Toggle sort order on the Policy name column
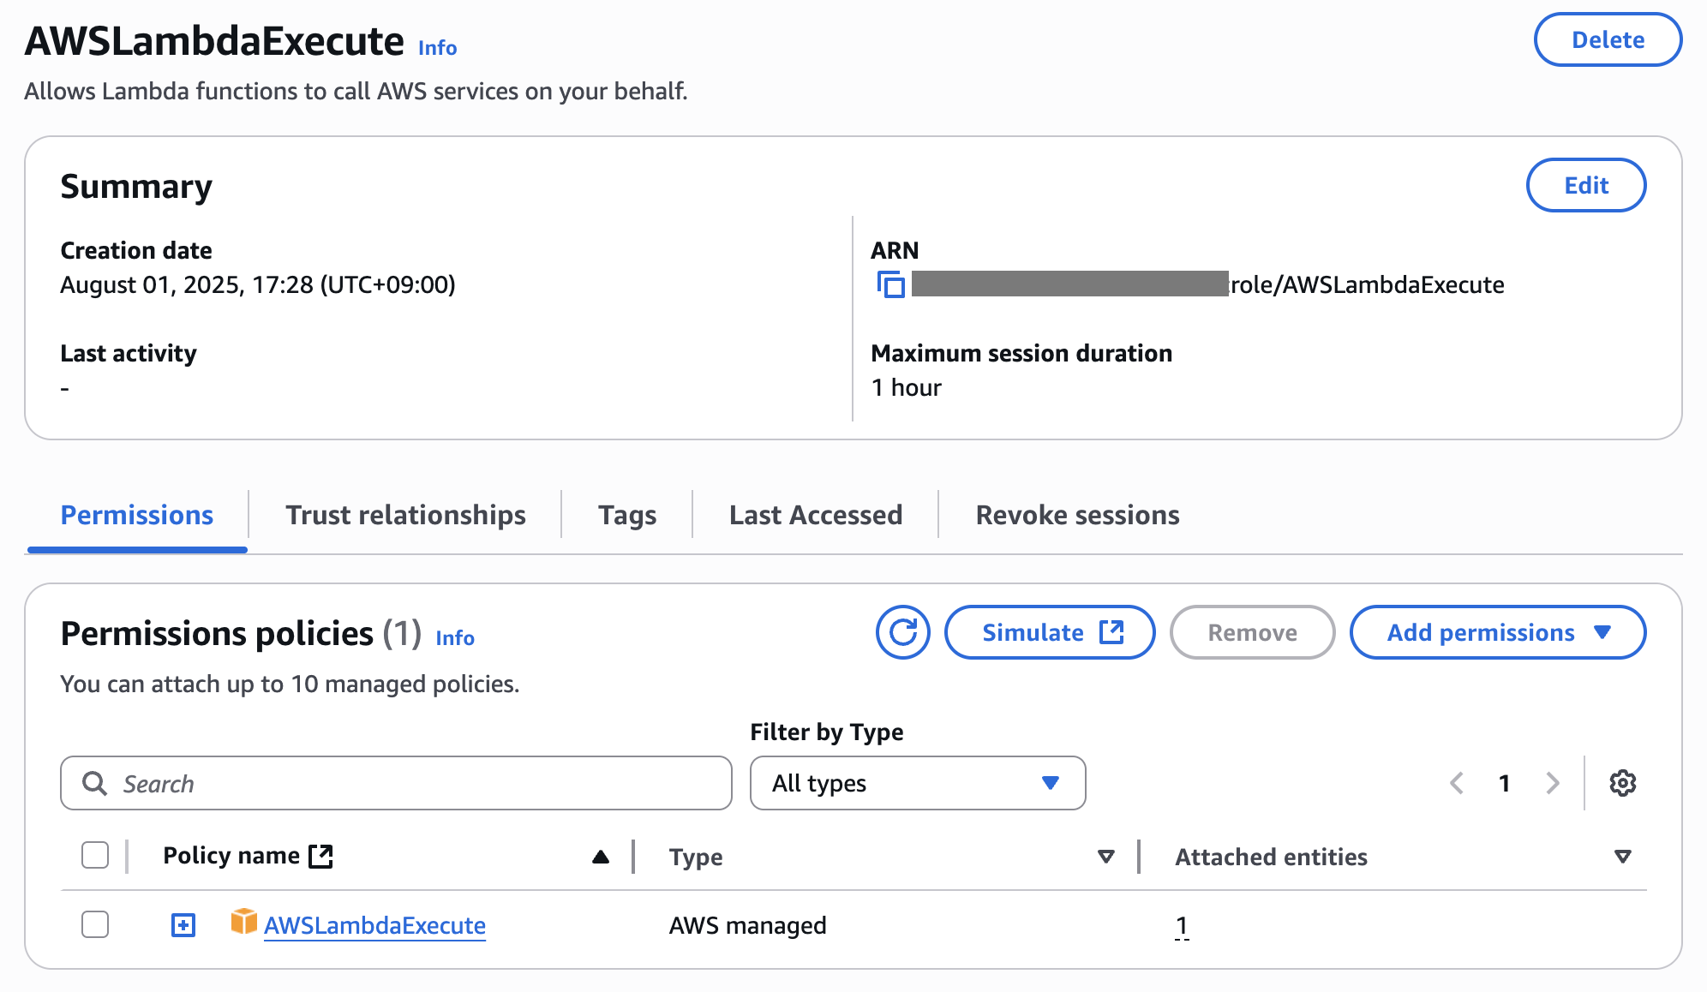Screen dimensions: 1707x992 pos(599,856)
